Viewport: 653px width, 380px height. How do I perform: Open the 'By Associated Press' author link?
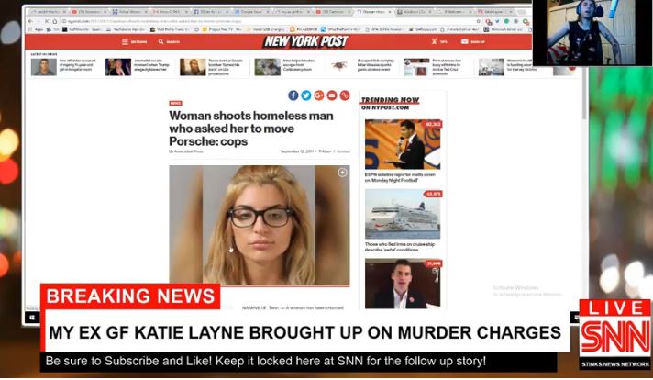coord(186,151)
